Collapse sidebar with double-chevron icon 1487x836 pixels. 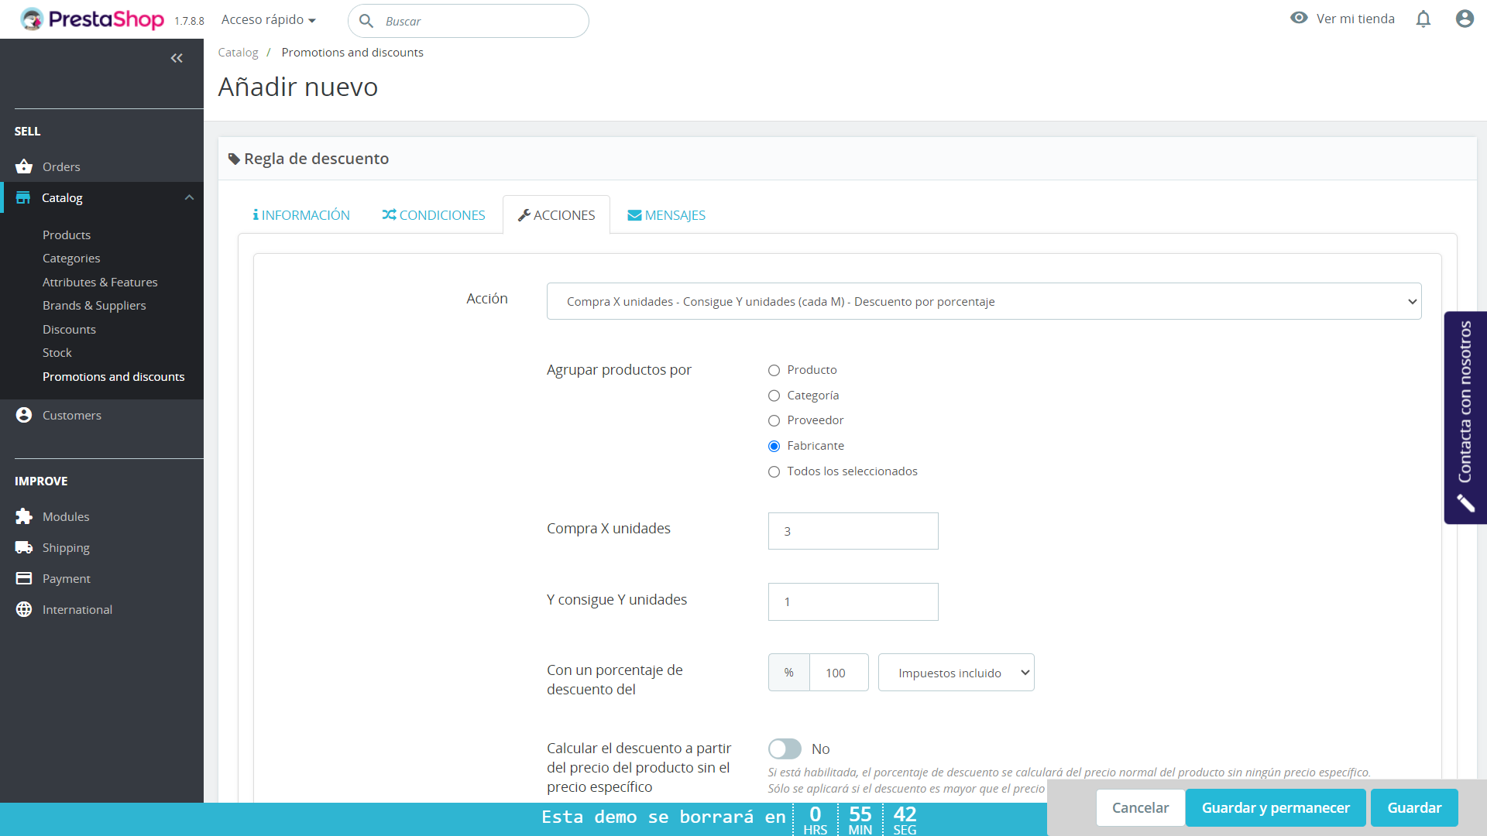[177, 58]
